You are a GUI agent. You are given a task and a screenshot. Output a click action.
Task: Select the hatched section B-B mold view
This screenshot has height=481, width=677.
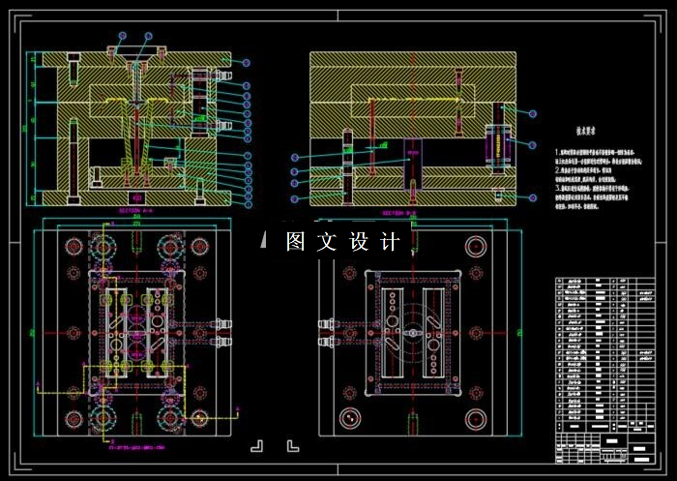[414, 129]
